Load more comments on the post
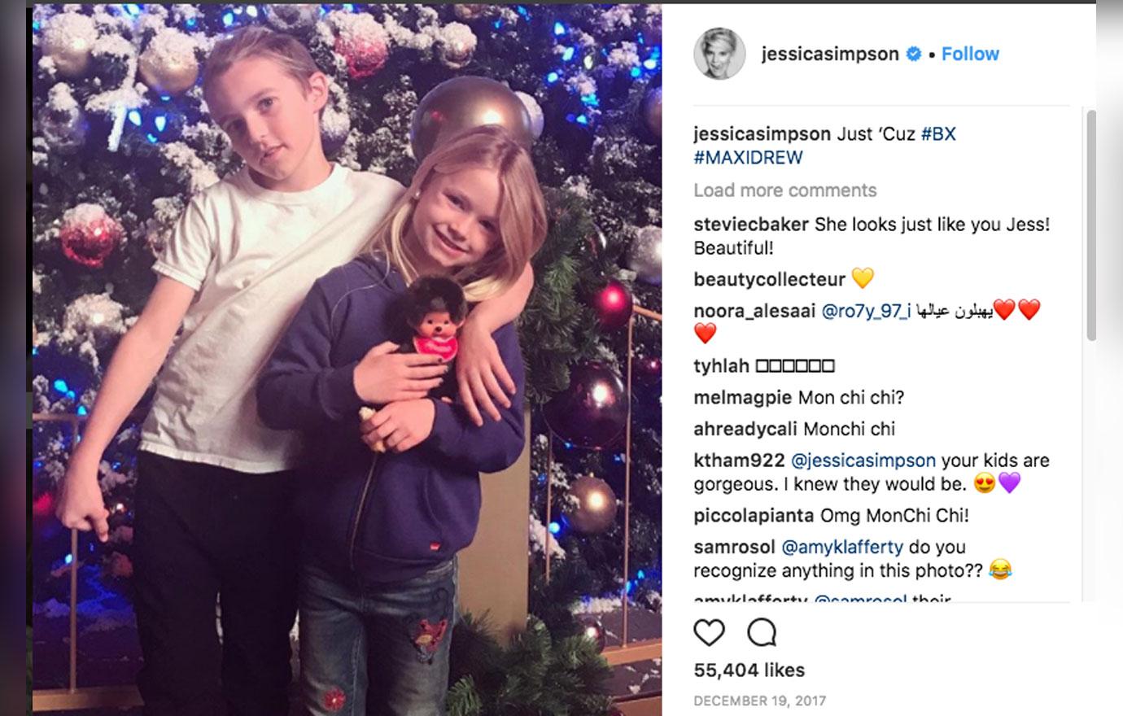 tap(785, 190)
